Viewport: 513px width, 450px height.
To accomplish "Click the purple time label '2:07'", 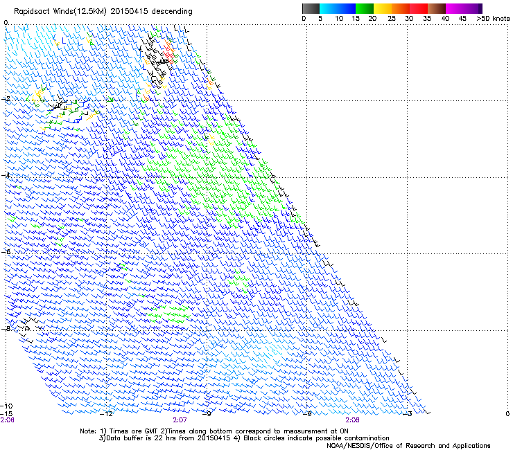I will [180, 420].
